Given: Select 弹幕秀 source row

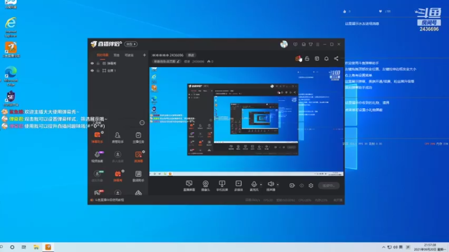Looking at the screenshot, I should pyautogui.click(x=118, y=63).
